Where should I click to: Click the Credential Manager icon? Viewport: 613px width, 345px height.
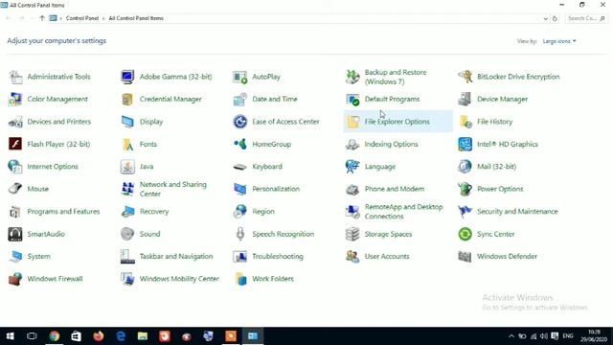[x=127, y=100]
